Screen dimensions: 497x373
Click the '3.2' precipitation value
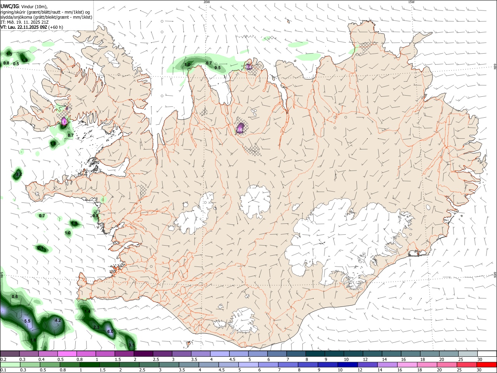pos(19,174)
